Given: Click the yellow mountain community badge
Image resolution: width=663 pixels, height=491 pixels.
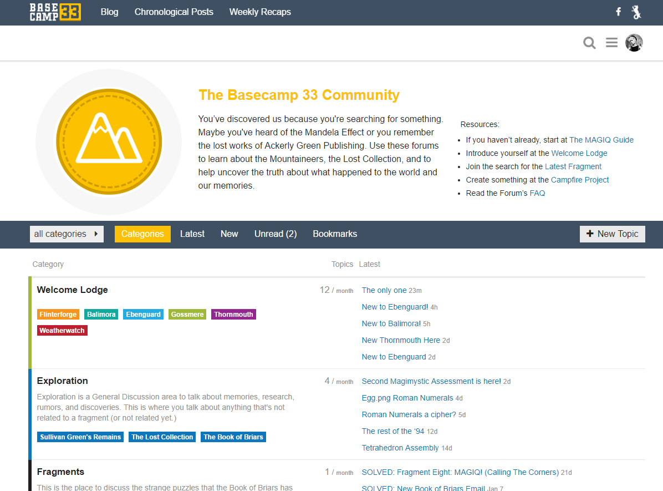Looking at the screenshot, I should pos(109,142).
